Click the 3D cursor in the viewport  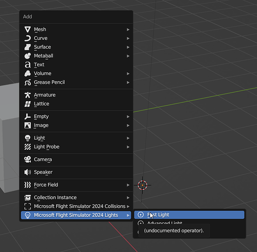pyautogui.click(x=142, y=185)
